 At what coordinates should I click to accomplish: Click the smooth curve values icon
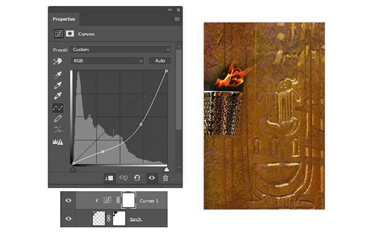(58, 129)
